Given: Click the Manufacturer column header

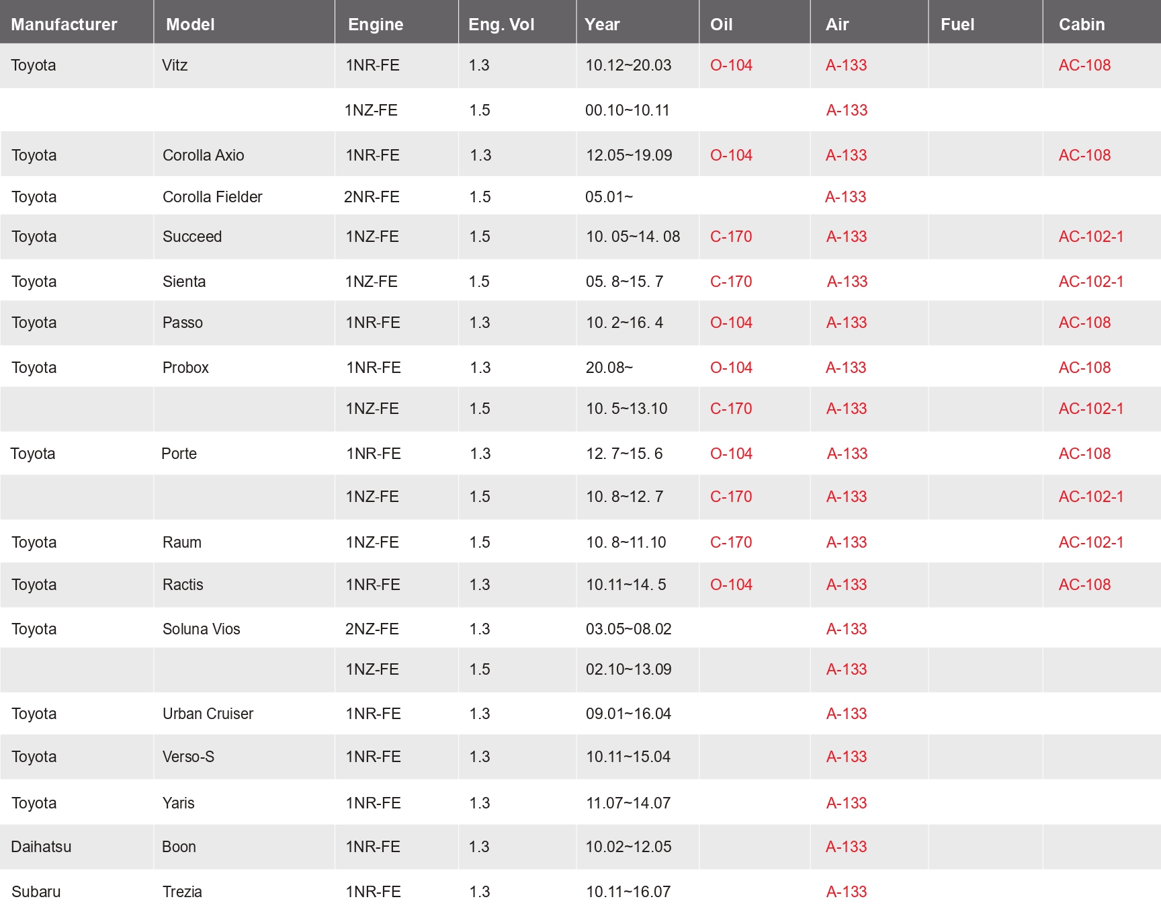Looking at the screenshot, I should pyautogui.click(x=64, y=24).
